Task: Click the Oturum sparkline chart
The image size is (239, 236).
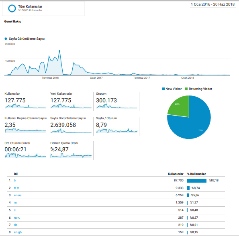Action: [x=117, y=106]
